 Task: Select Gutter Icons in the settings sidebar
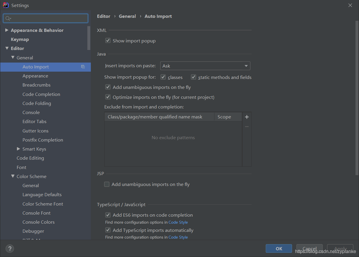(x=35, y=131)
